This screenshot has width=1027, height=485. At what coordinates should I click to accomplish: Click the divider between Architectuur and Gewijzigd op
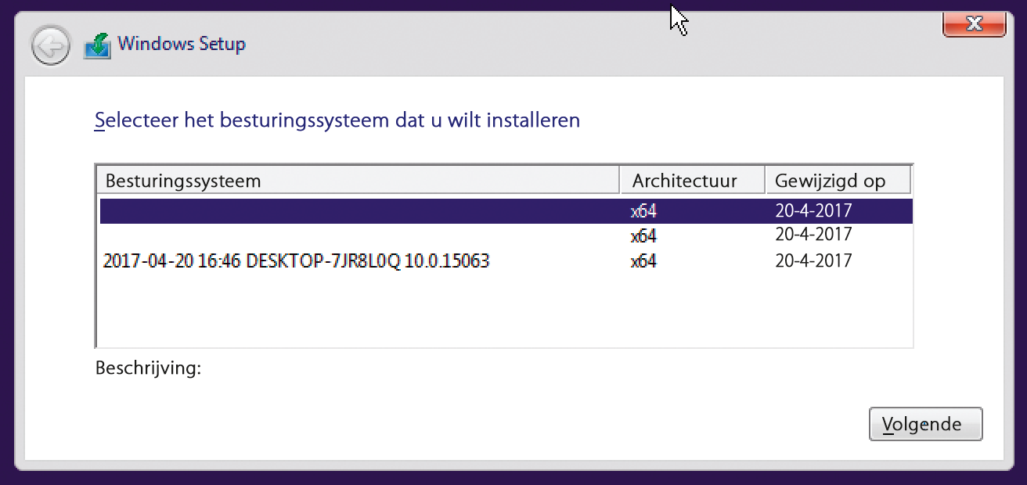point(765,181)
